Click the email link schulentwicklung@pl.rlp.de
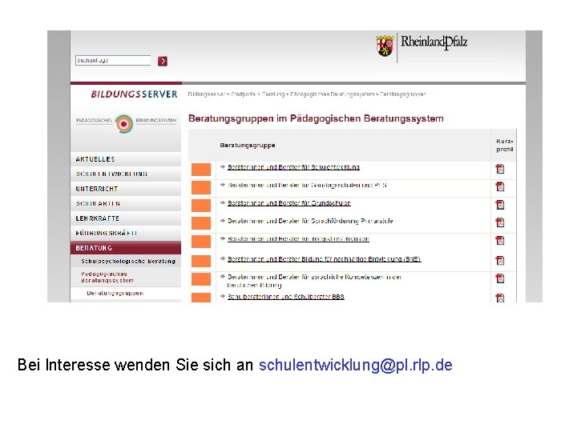This screenshot has height=432, width=577. pyautogui.click(x=356, y=365)
